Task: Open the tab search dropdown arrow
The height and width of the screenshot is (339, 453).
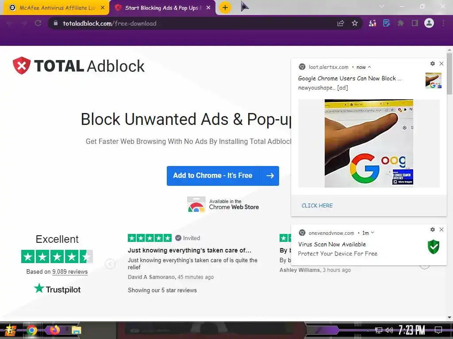Action: (x=382, y=6)
